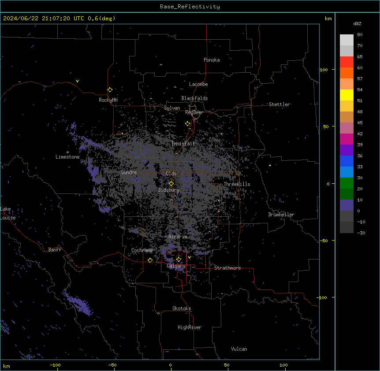Click the Sundre label

click(x=129, y=172)
